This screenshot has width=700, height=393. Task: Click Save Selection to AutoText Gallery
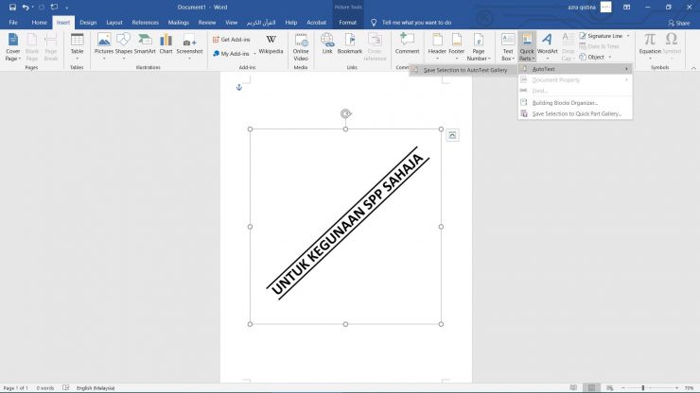(x=464, y=70)
